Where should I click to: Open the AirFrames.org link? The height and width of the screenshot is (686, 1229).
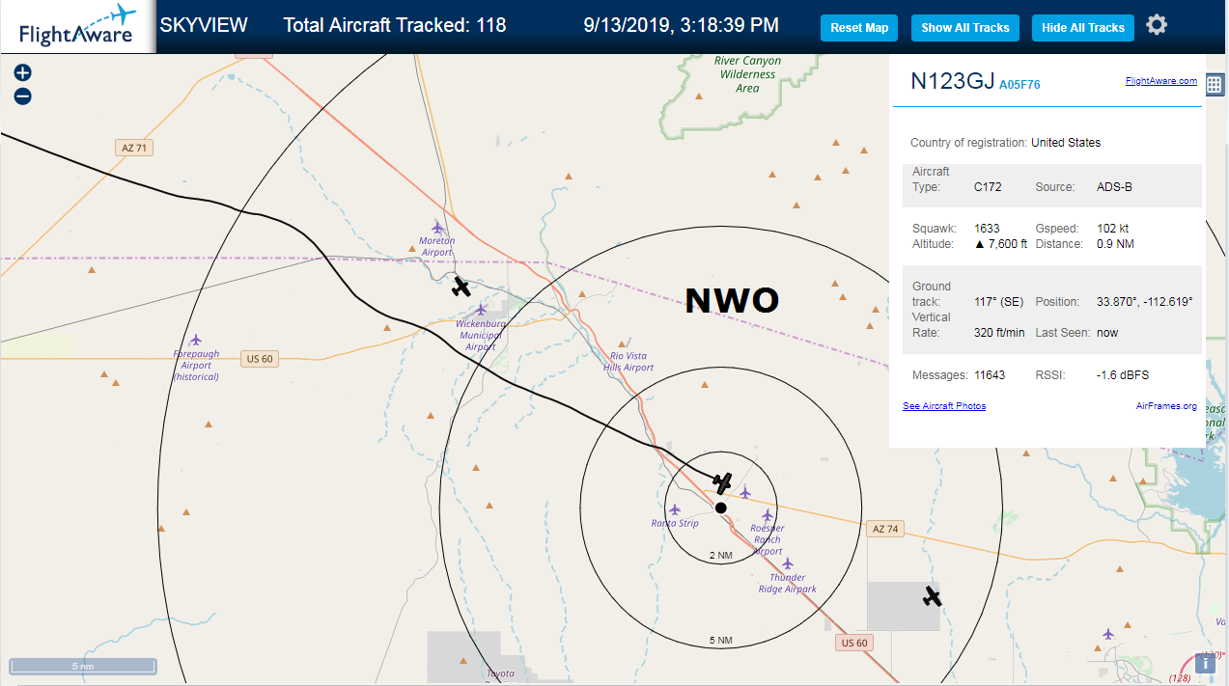click(x=1166, y=406)
